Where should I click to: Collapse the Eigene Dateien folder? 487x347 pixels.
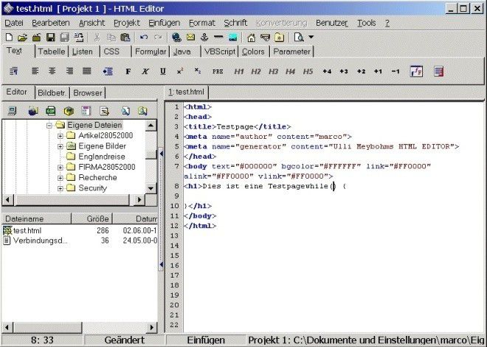49,126
